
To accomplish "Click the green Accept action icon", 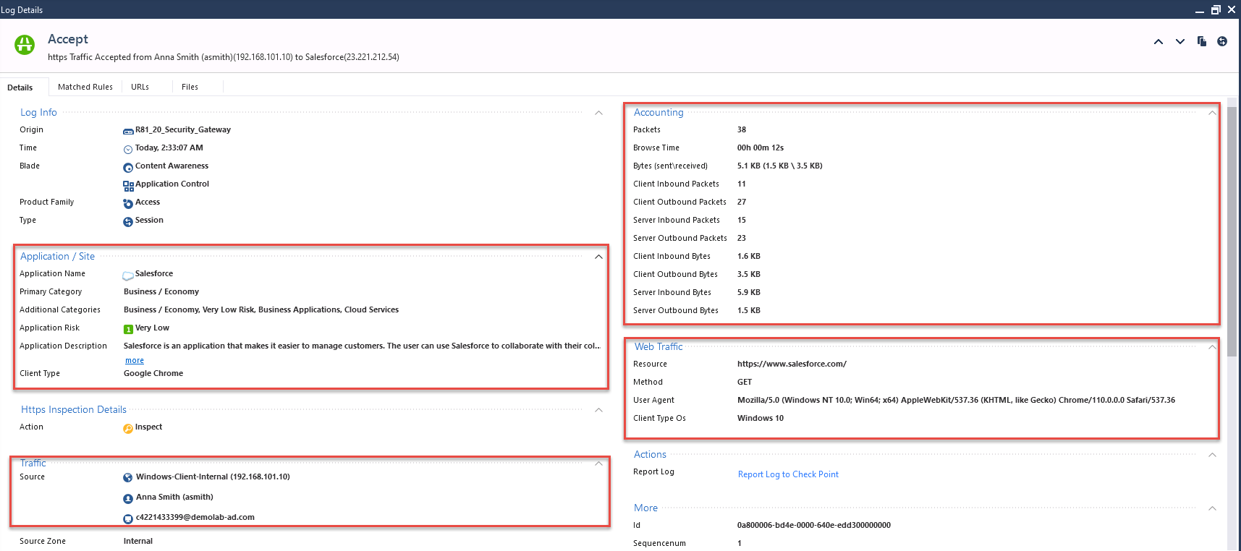I will [25, 45].
